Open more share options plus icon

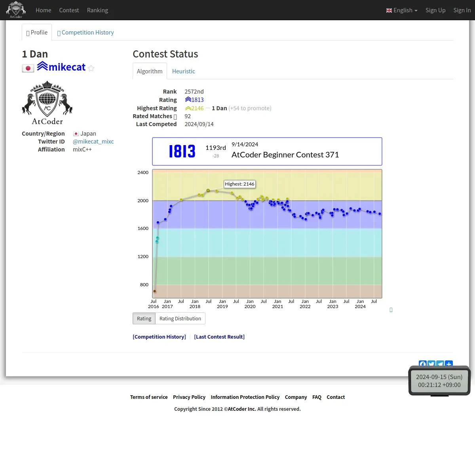(x=449, y=364)
